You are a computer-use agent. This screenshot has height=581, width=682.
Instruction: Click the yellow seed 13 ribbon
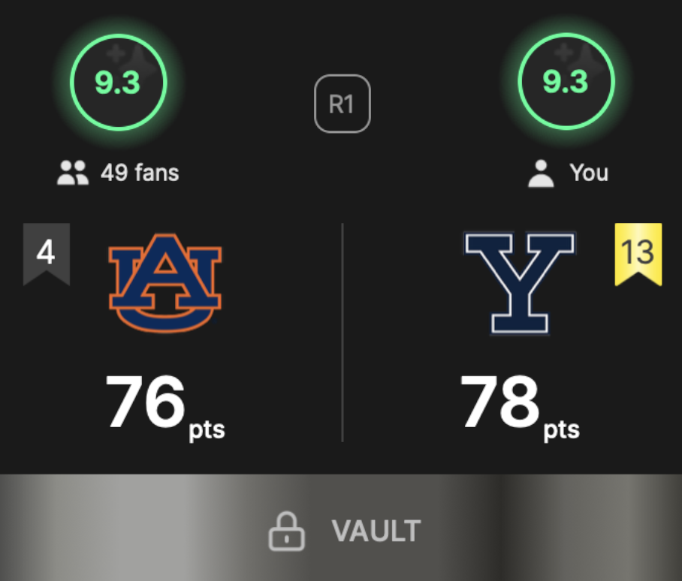[x=638, y=254]
